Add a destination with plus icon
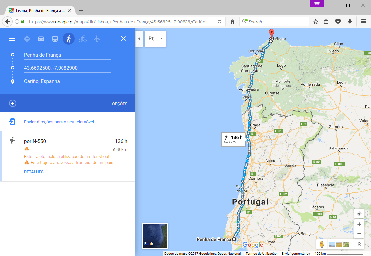The width and height of the screenshot is (371, 256). tap(13, 103)
